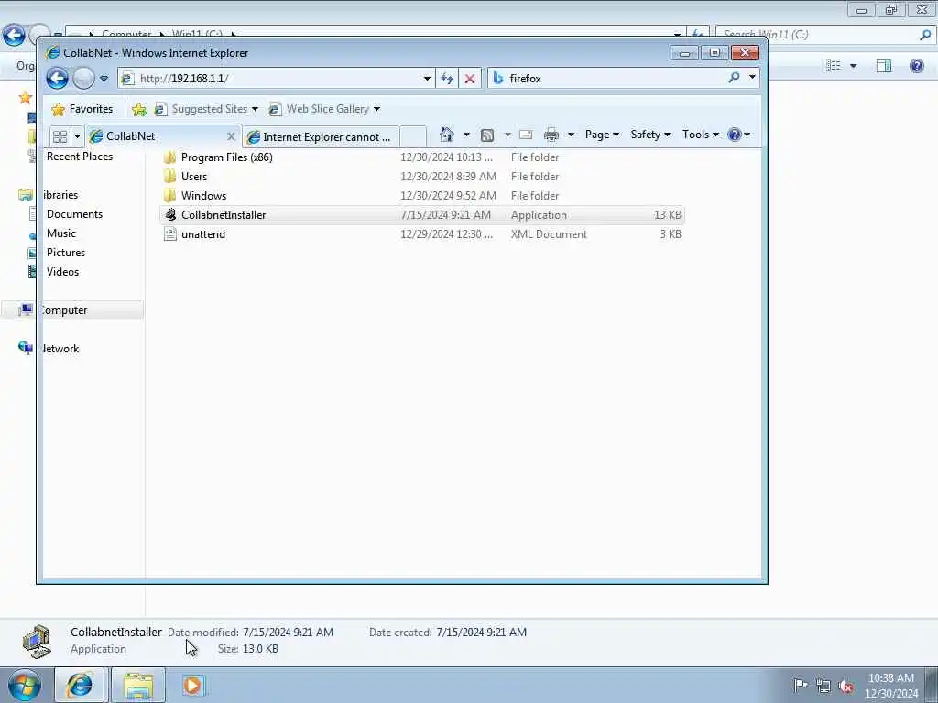Expand the Suggested Sites dropdown arrow
938x703 pixels.
tap(255, 109)
